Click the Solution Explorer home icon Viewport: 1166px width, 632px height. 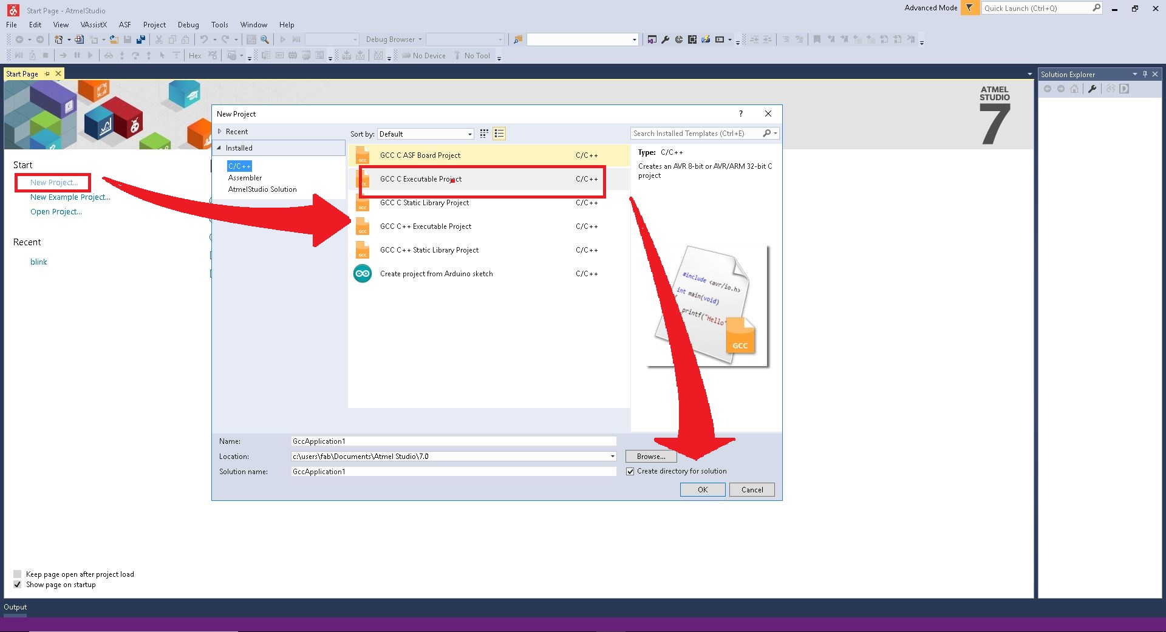[x=1074, y=89]
